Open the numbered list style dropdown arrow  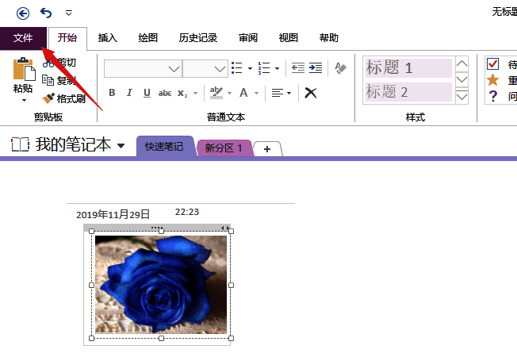(277, 69)
